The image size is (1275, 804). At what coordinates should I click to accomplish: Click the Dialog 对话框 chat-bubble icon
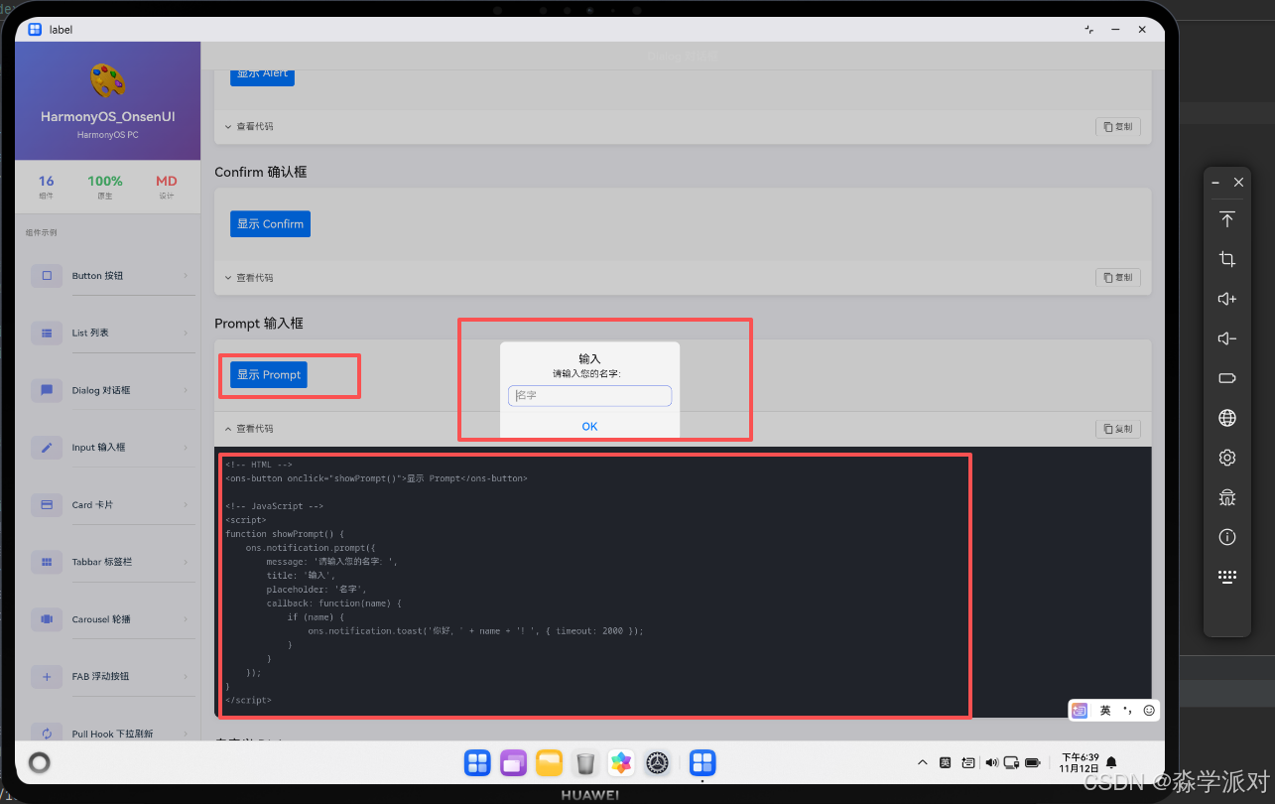[x=47, y=390]
